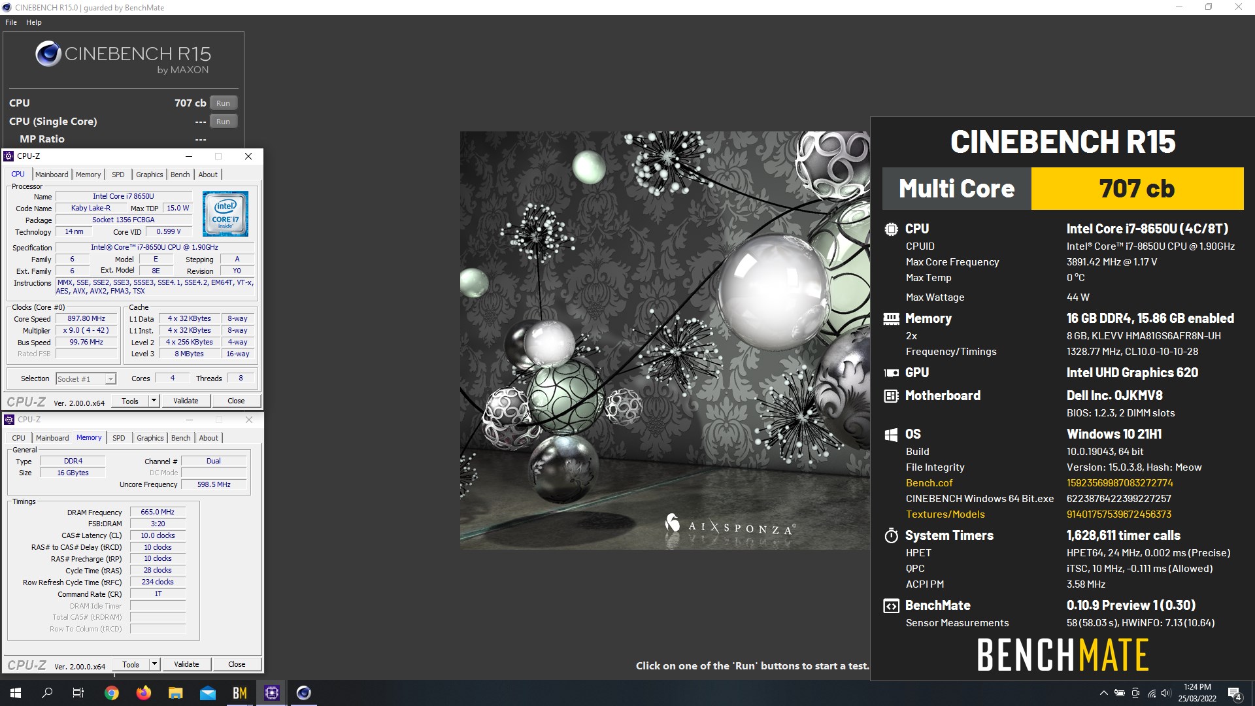Viewport: 1255px width, 706px height.
Task: Click Tools button in CPU-Z Memory timings window
Action: click(131, 664)
